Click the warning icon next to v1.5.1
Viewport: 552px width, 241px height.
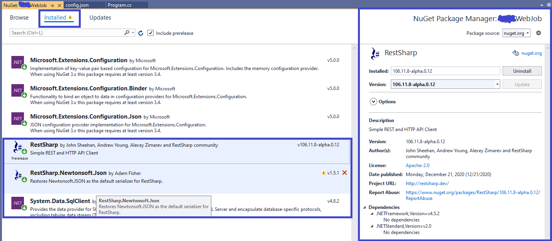point(324,173)
